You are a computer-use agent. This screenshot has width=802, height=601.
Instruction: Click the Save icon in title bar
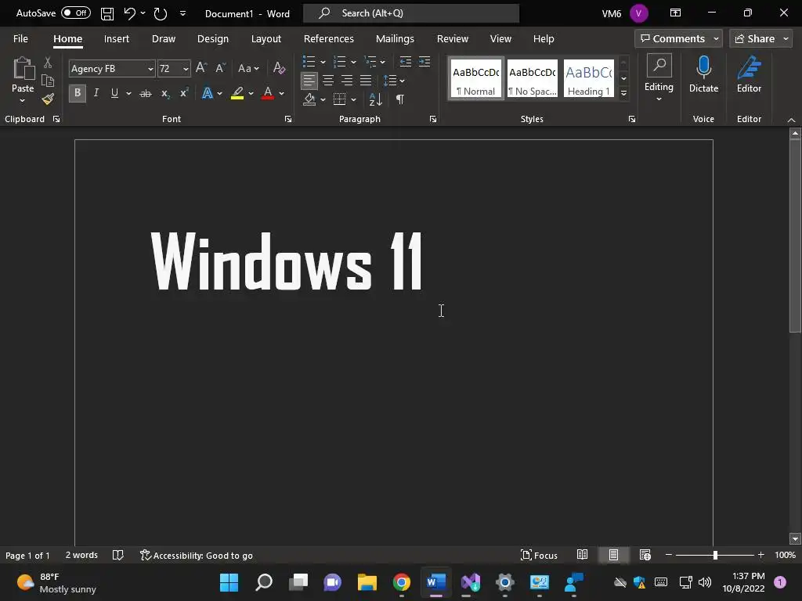pyautogui.click(x=107, y=13)
